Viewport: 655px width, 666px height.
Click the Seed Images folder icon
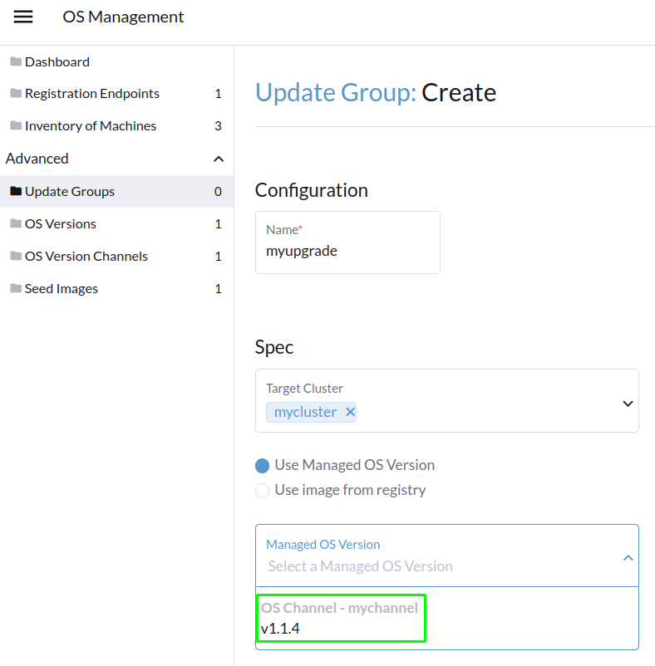[x=14, y=288]
